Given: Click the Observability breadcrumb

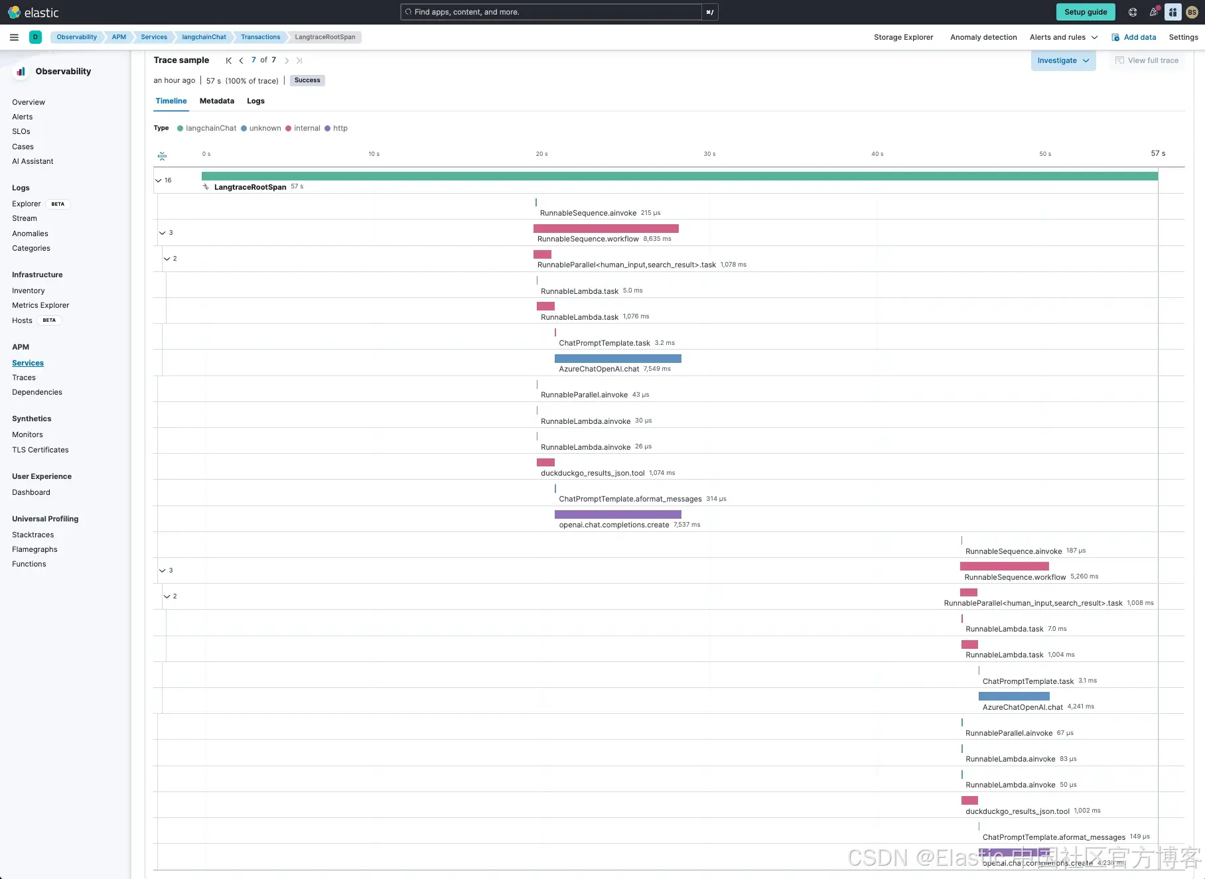Looking at the screenshot, I should [76, 37].
